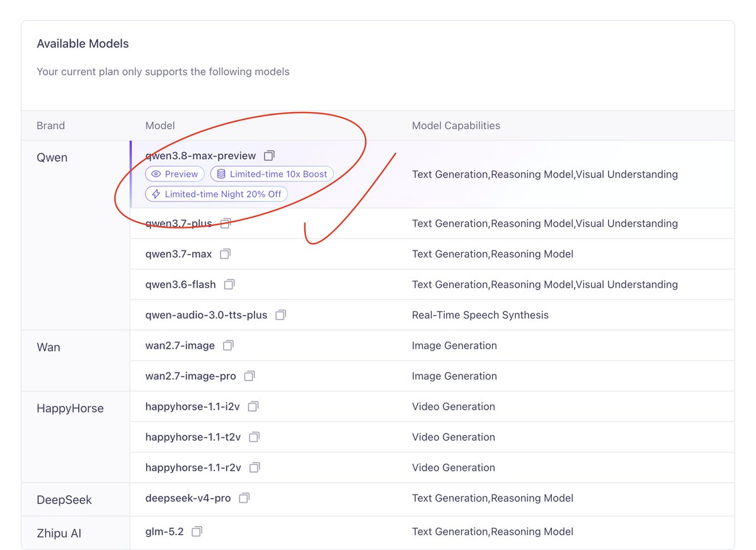Copy the qwen-audio-3.0-tts-plus model name
This screenshot has height=550, width=756.
(280, 315)
